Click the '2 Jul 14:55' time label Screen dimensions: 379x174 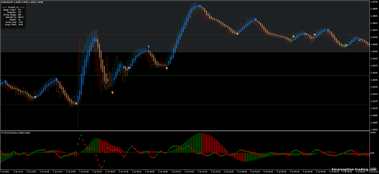tap(71, 172)
